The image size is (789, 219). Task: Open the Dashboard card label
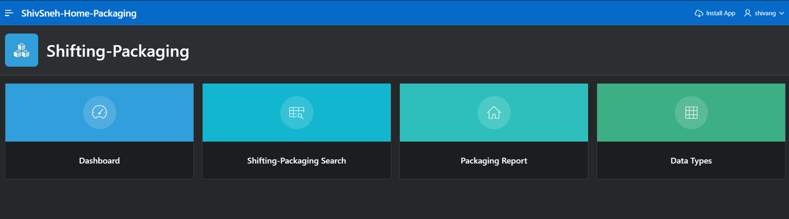coord(99,161)
